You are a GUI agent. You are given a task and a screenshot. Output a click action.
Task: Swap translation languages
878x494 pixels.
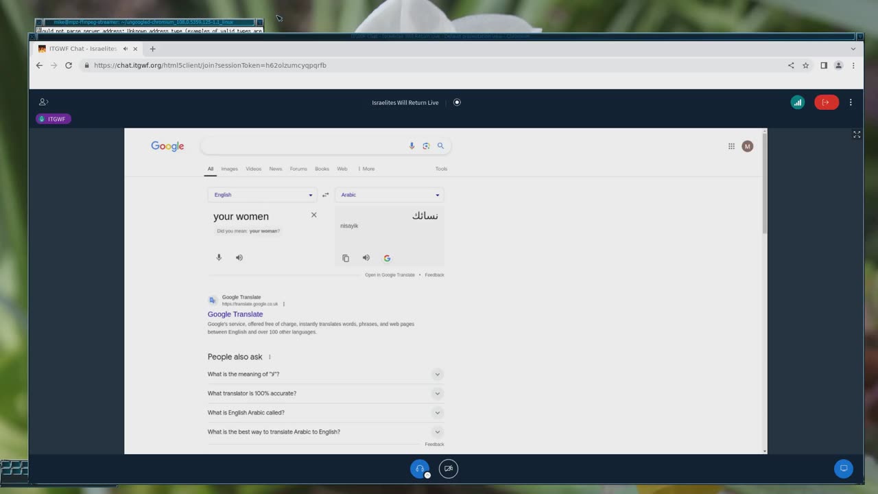pyautogui.click(x=326, y=195)
